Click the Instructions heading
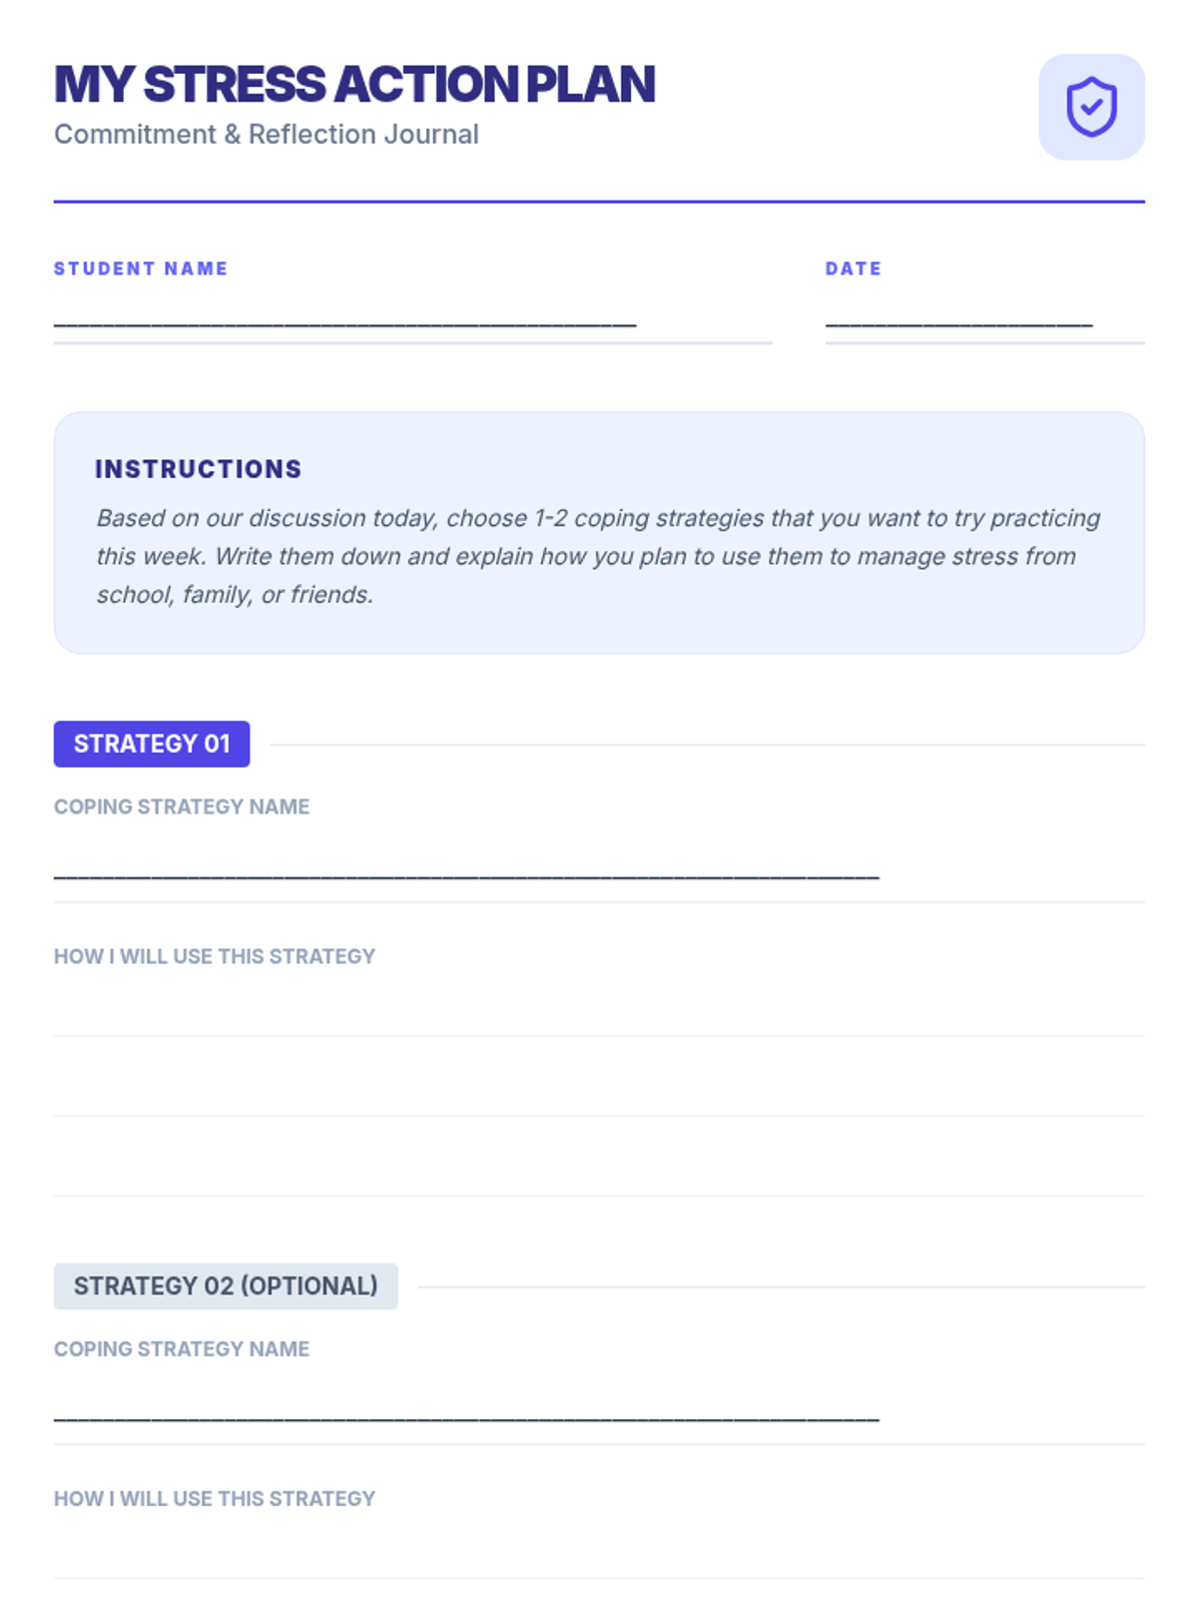Viewport: 1198px width, 1597px height. pyautogui.click(x=199, y=469)
